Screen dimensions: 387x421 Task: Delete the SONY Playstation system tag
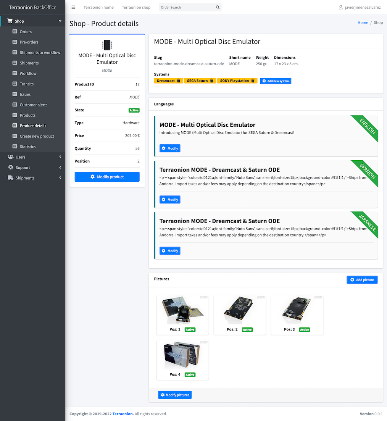click(253, 81)
